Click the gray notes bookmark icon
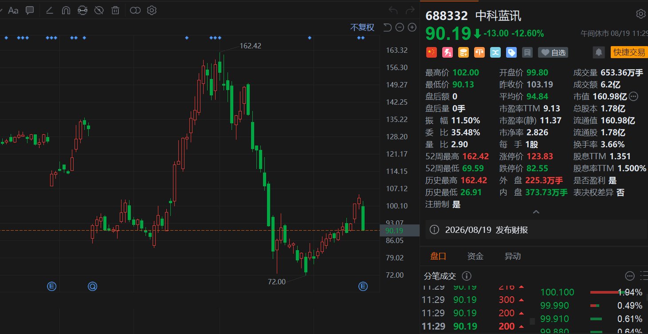Image resolution: width=648 pixels, height=334 pixels. click(x=527, y=52)
